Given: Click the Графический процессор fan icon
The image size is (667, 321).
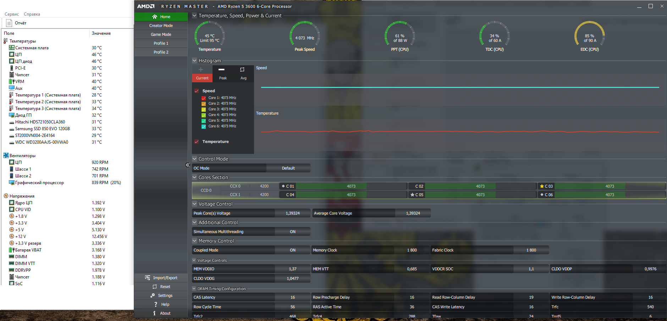Looking at the screenshot, I should point(12,183).
